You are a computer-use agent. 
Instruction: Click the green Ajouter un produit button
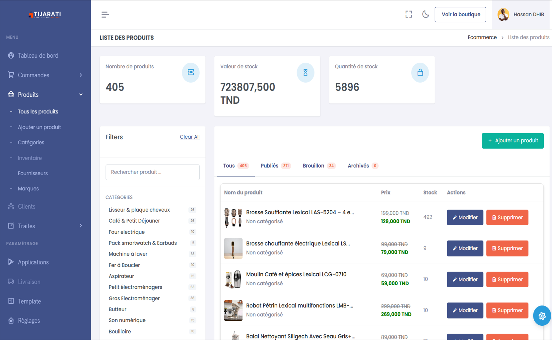[513, 141]
